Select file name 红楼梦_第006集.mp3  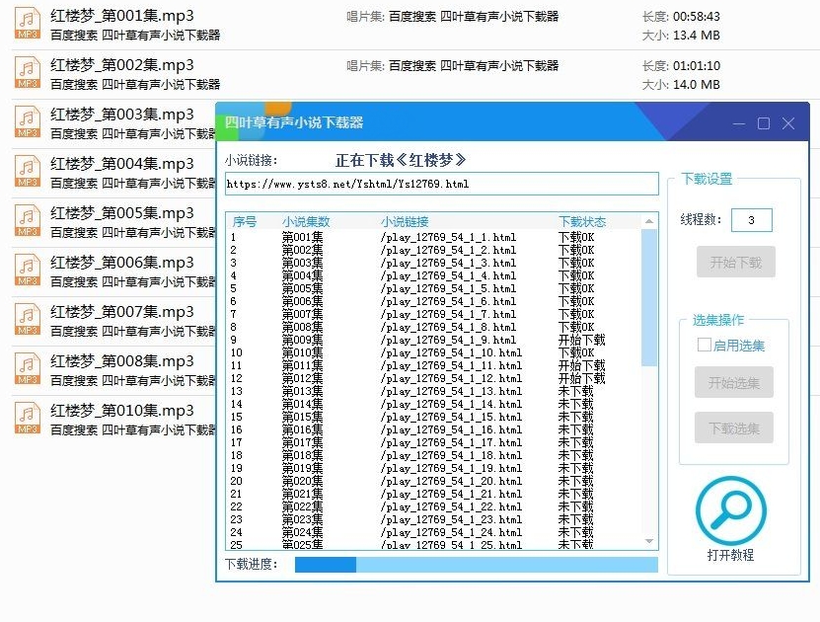pyautogui.click(x=121, y=262)
